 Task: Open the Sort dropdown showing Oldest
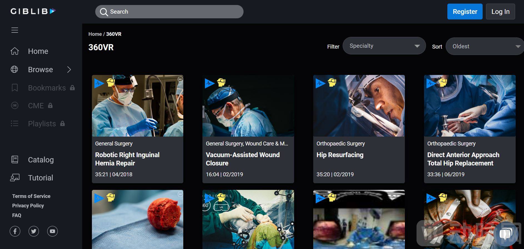(x=485, y=46)
